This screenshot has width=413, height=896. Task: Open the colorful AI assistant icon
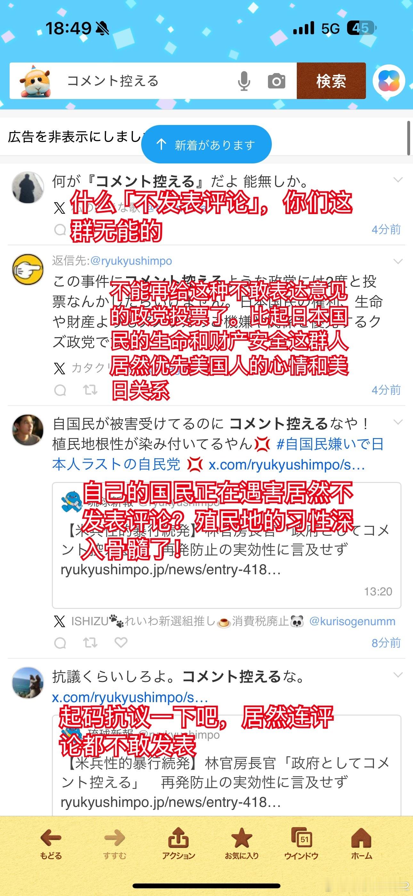click(x=389, y=81)
